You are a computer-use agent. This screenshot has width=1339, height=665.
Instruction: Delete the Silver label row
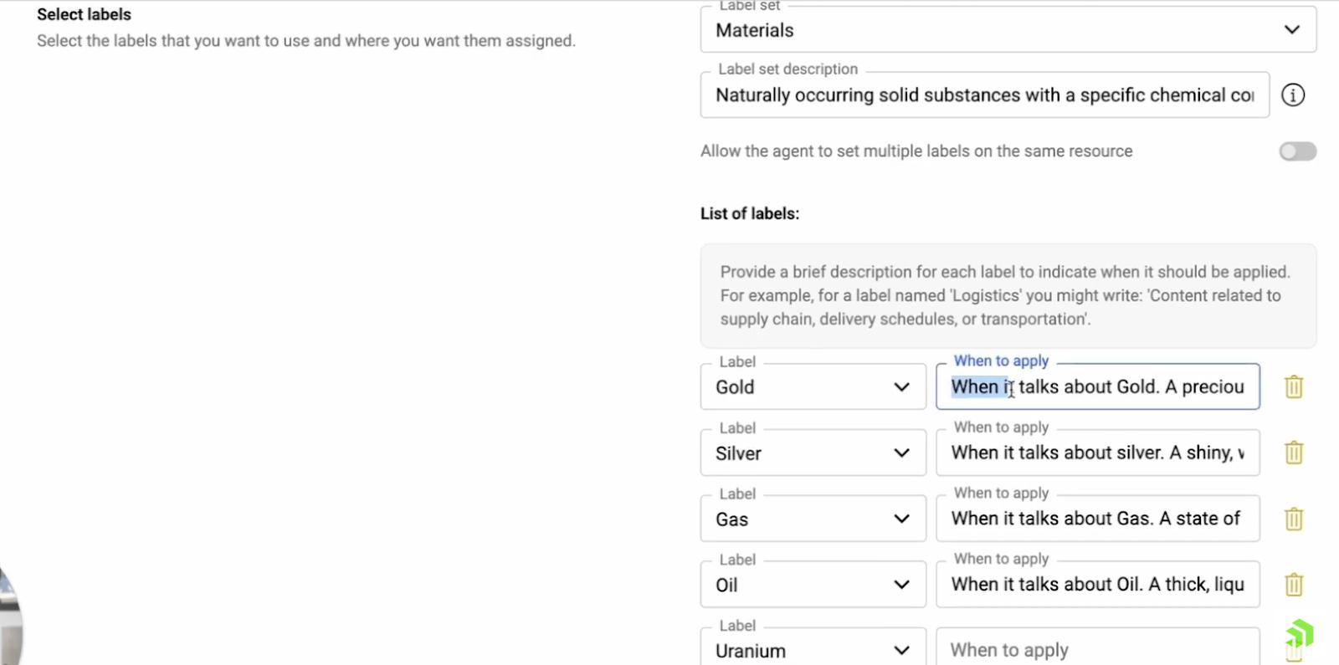pos(1294,453)
